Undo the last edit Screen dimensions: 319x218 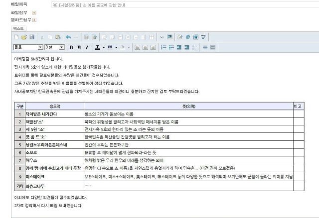point(68,37)
